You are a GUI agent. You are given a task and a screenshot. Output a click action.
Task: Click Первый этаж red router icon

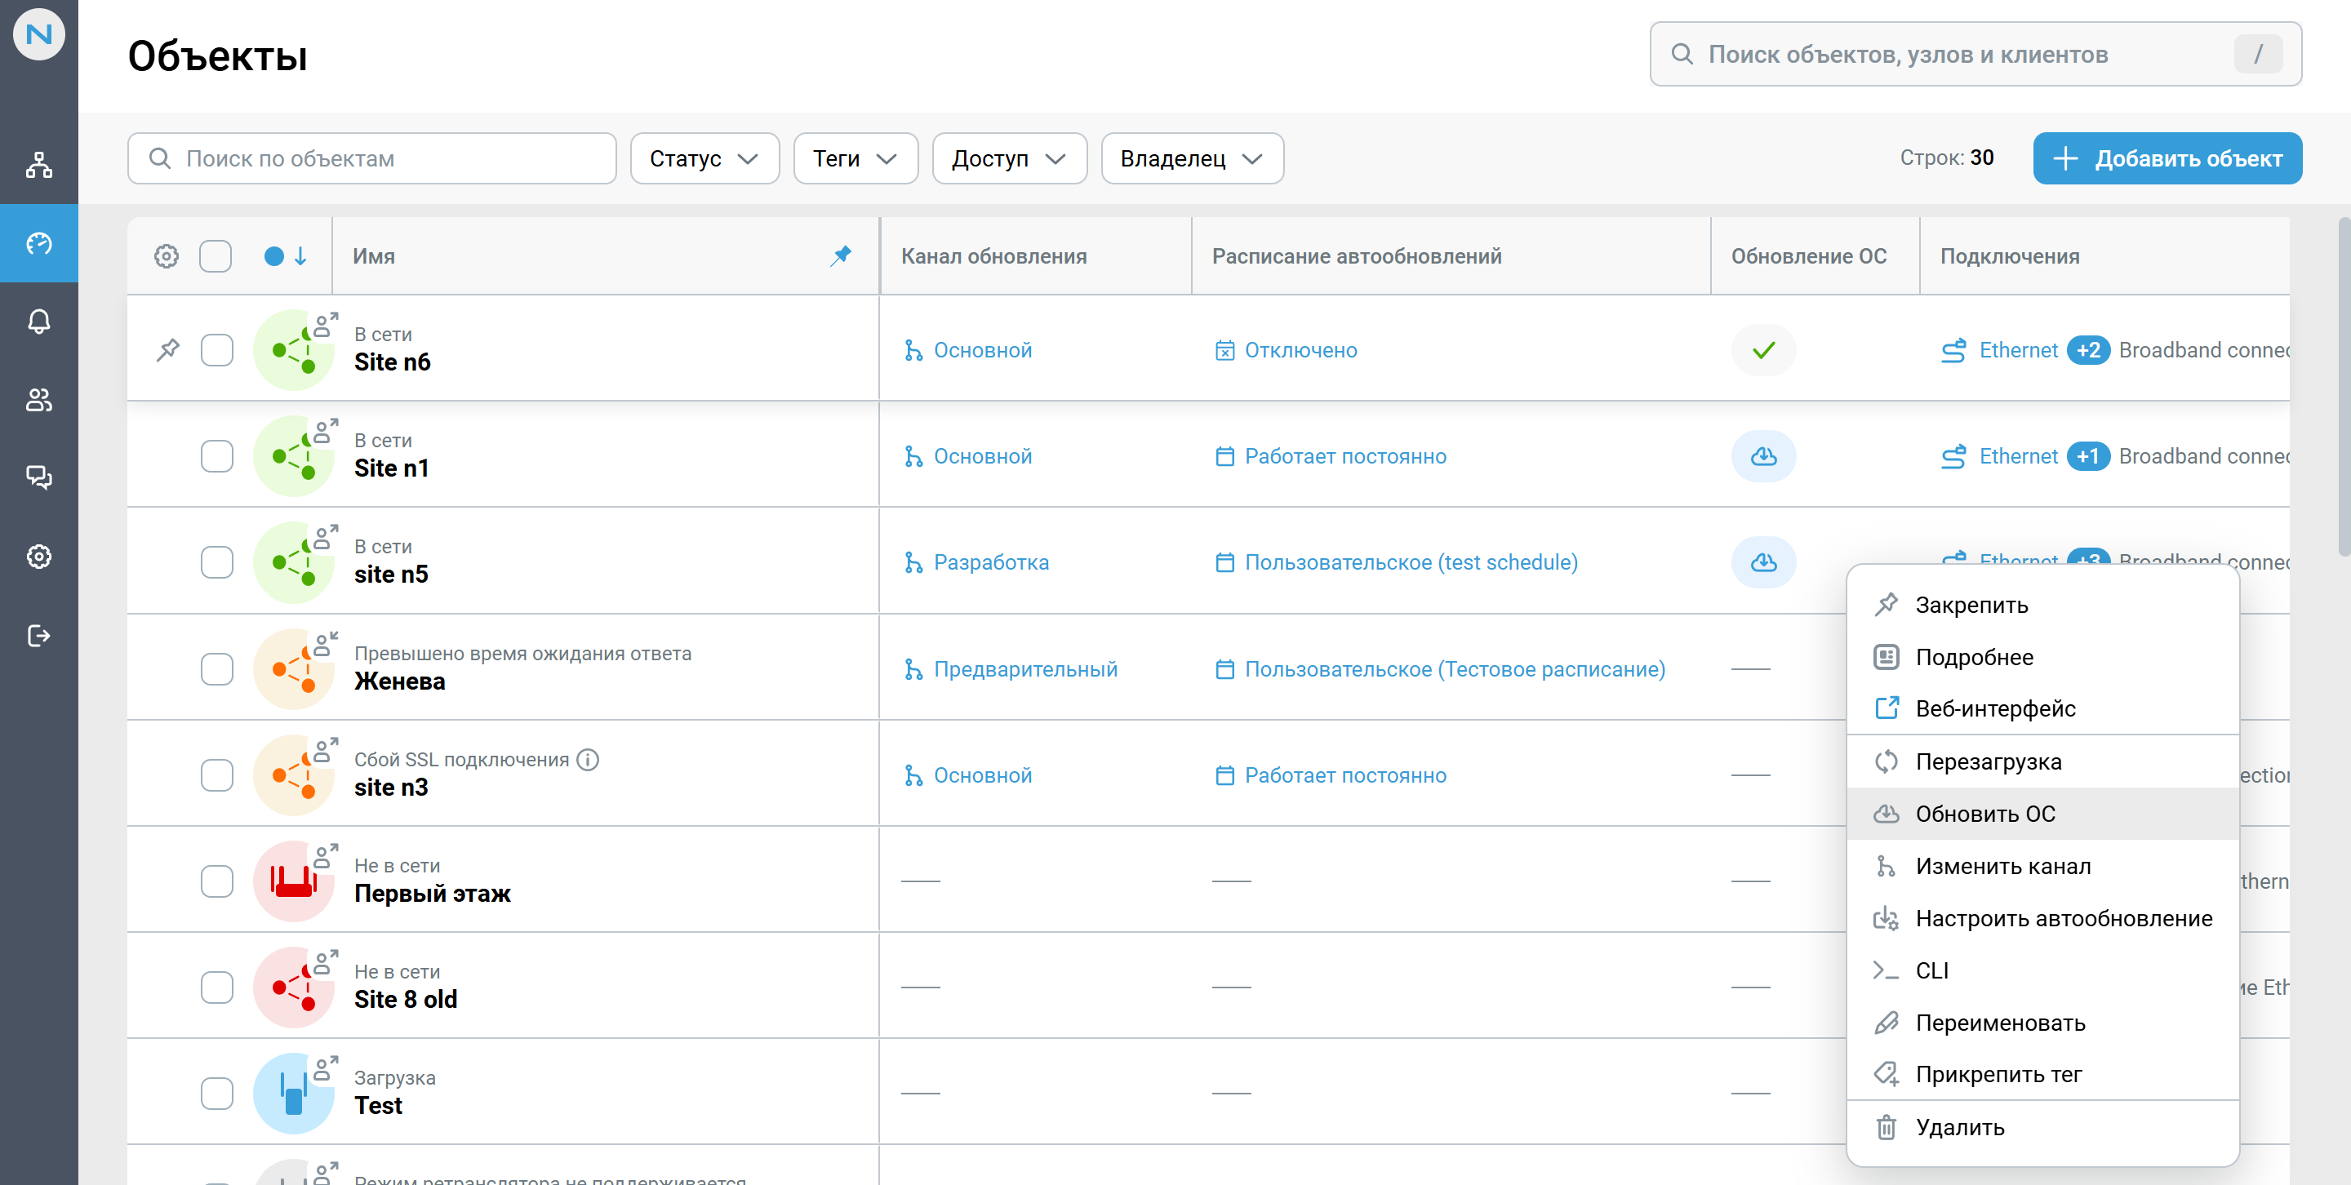[x=293, y=881]
